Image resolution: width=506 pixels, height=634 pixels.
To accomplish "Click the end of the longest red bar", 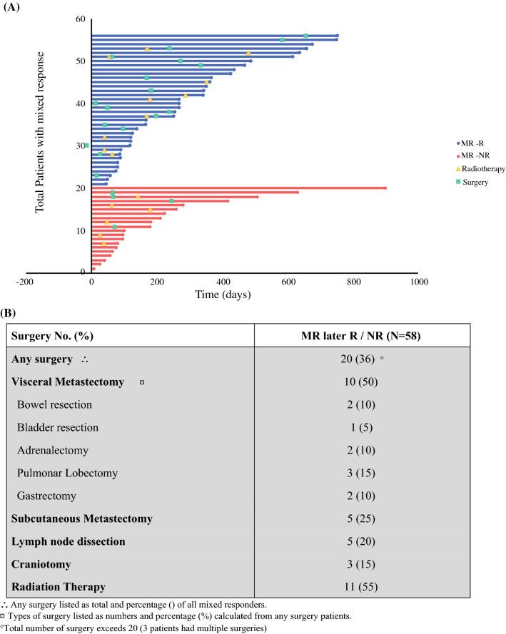I will 385,188.
